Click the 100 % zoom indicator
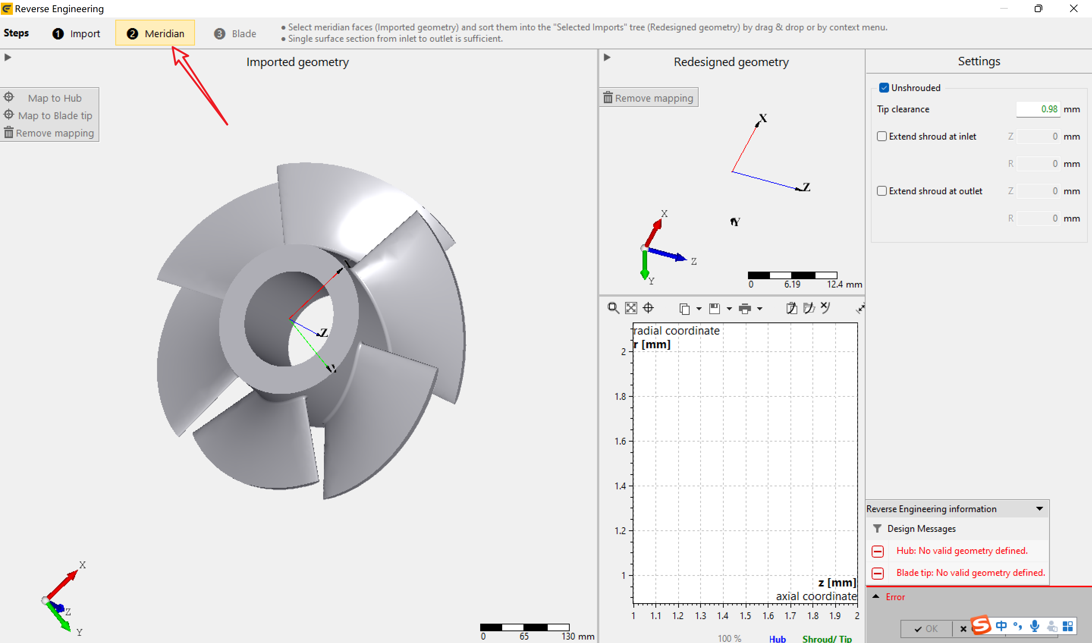The height and width of the screenshot is (643, 1092). pos(729,638)
